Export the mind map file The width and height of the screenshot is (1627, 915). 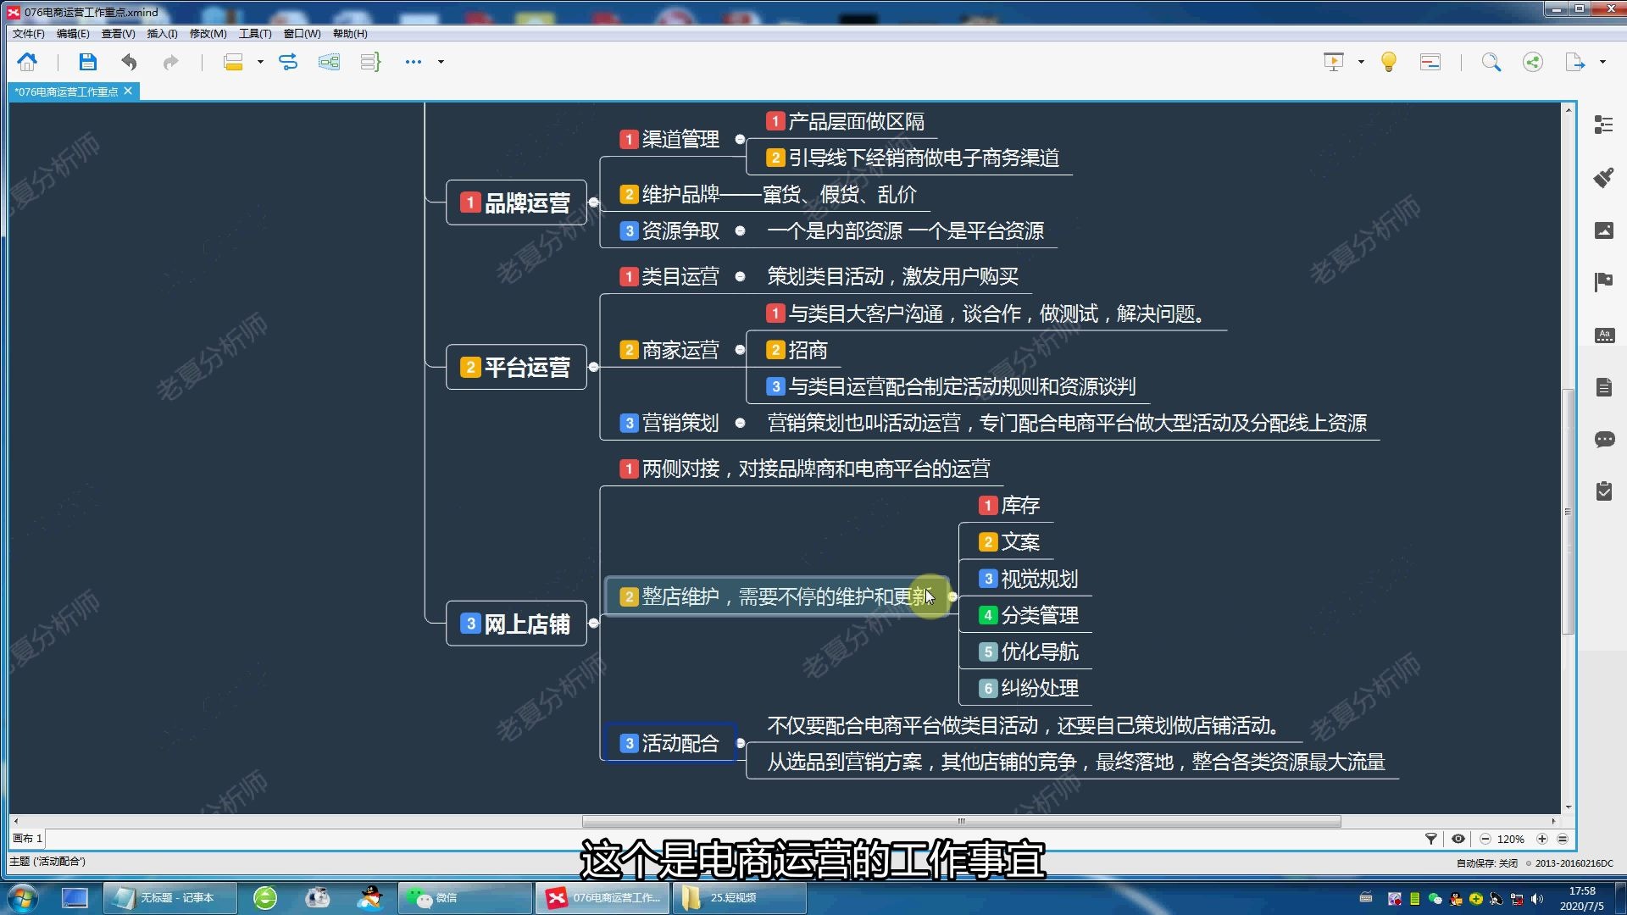1575,62
